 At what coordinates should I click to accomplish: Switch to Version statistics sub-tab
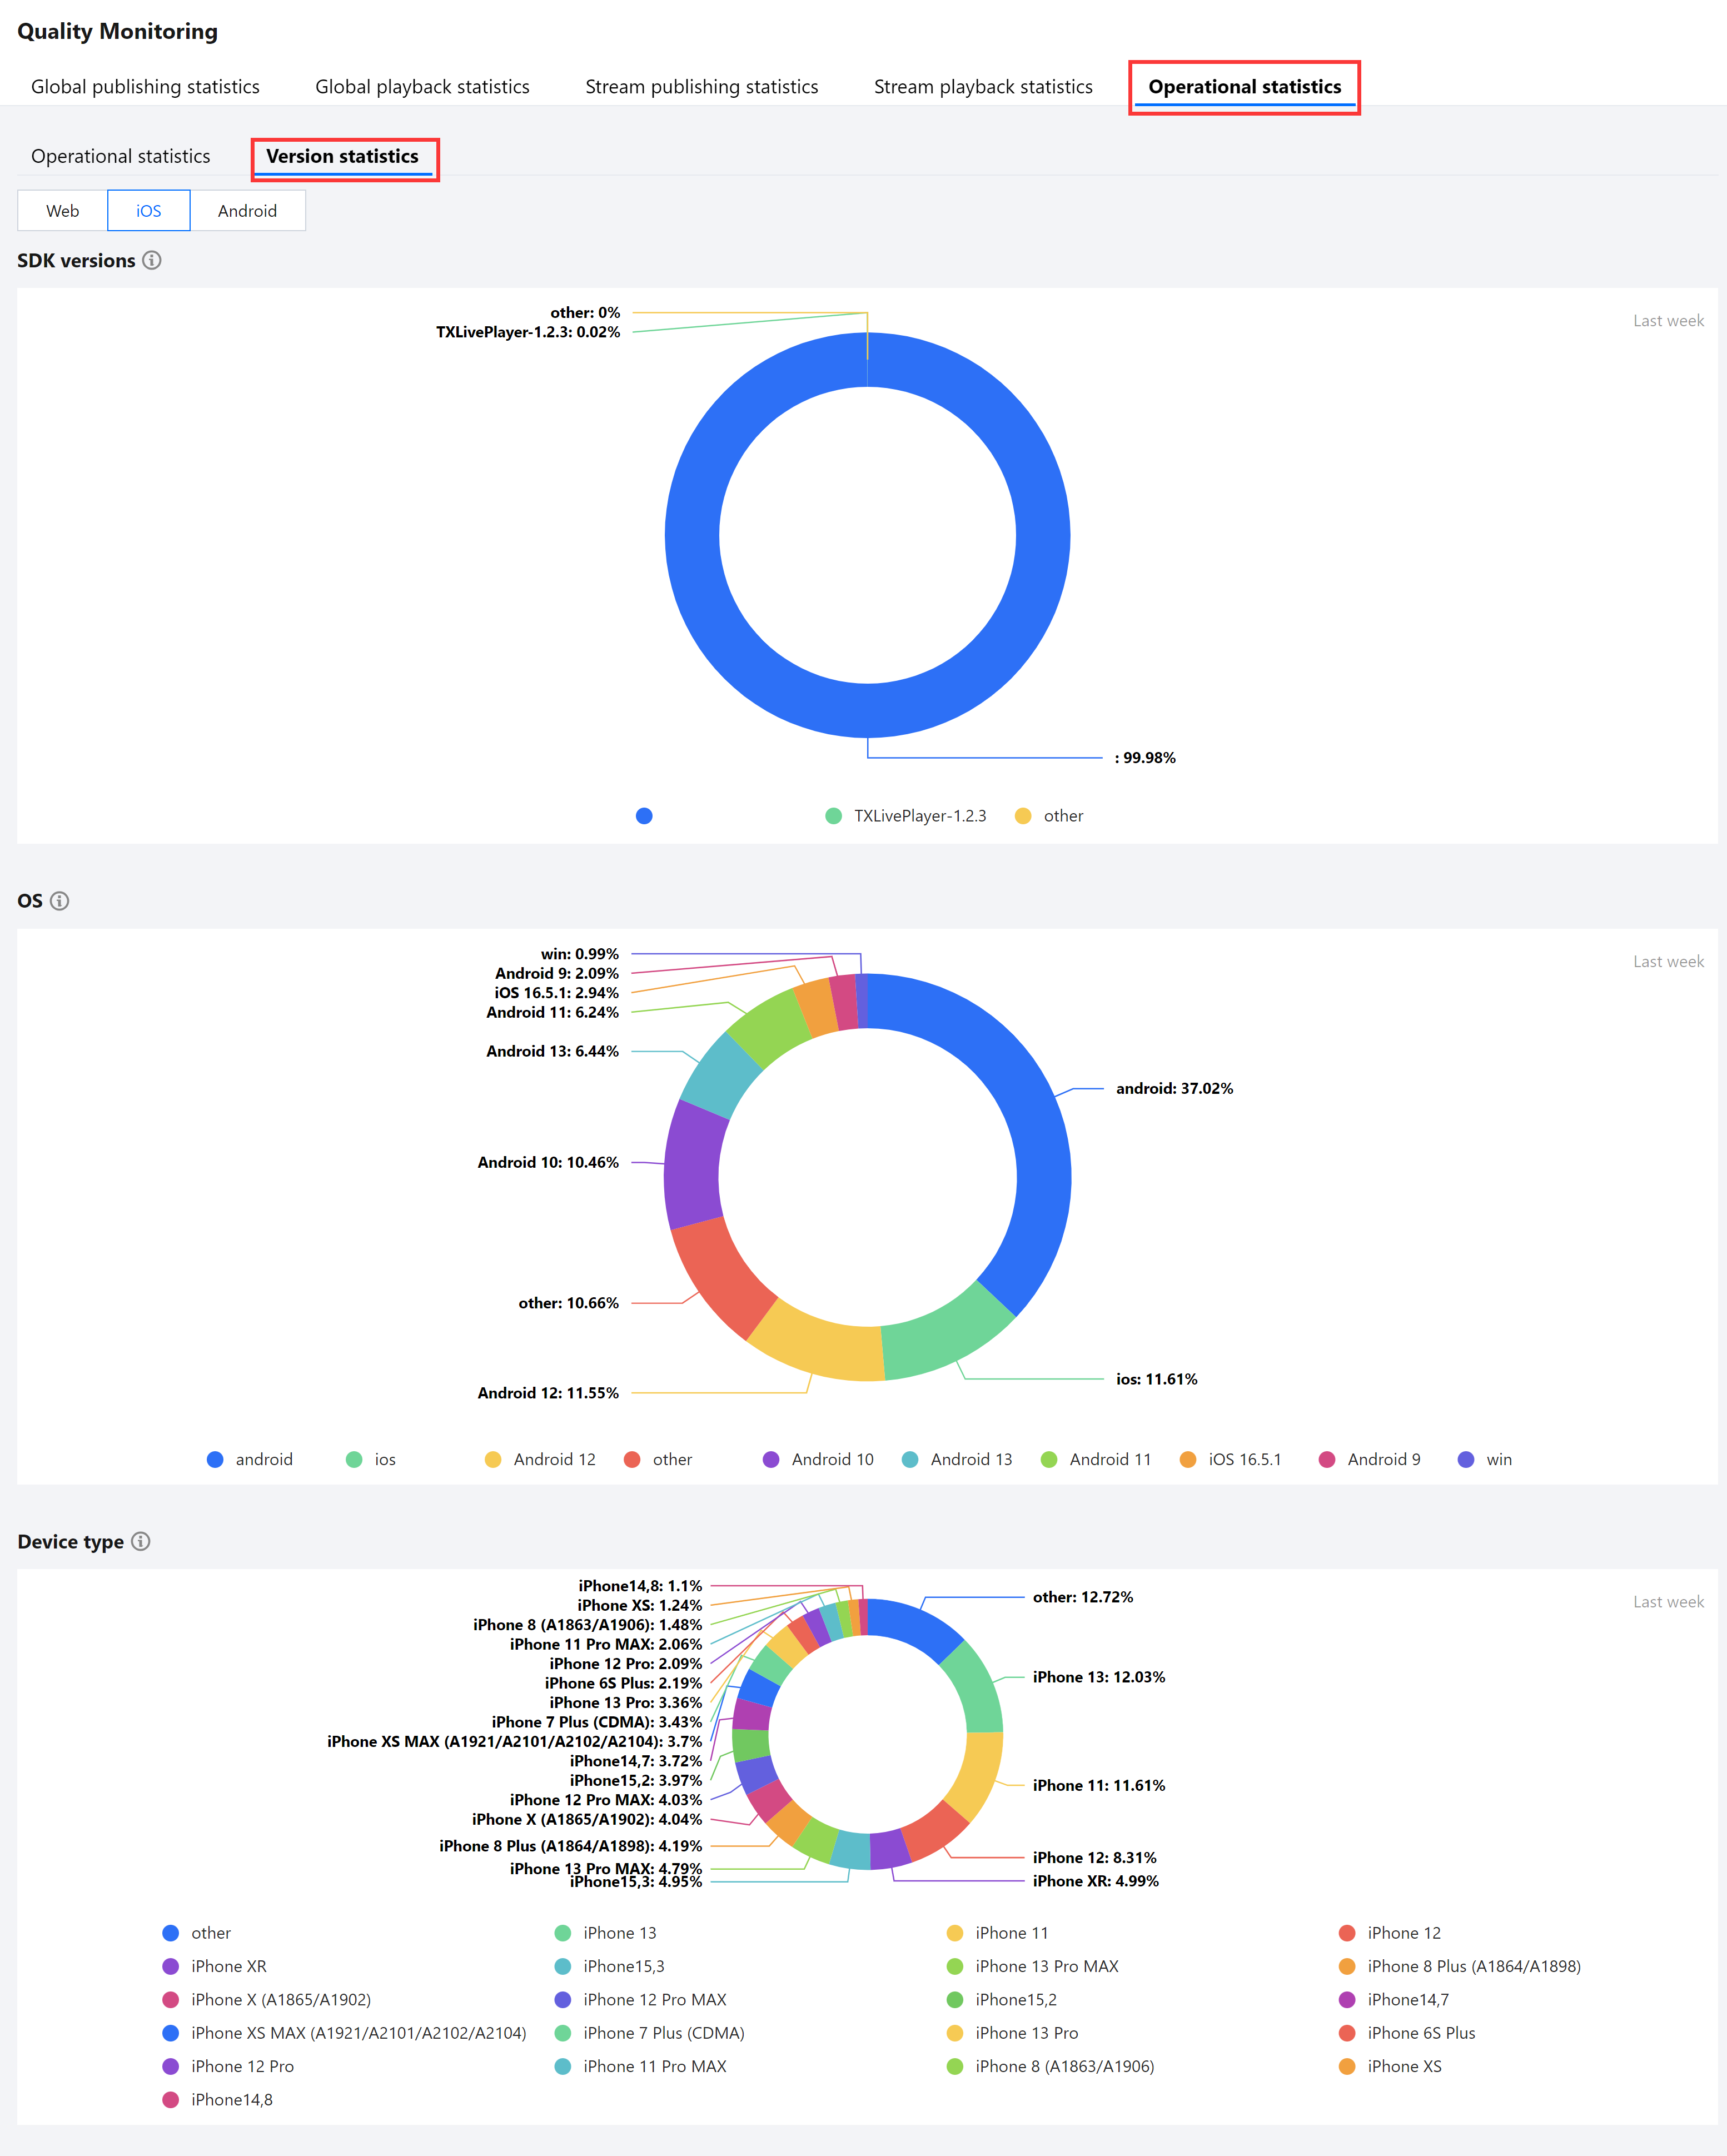[x=342, y=156]
